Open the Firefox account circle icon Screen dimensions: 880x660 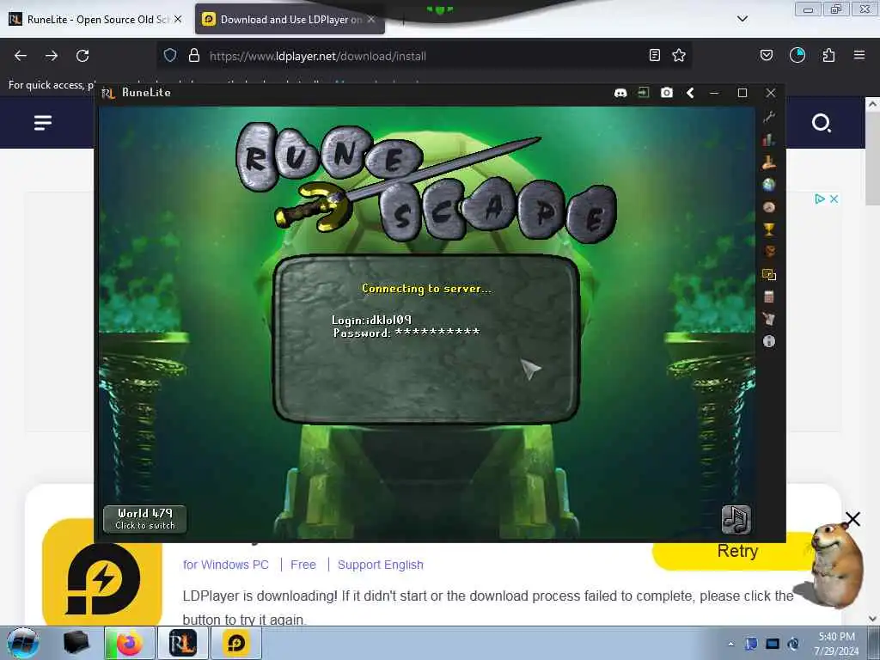(797, 55)
